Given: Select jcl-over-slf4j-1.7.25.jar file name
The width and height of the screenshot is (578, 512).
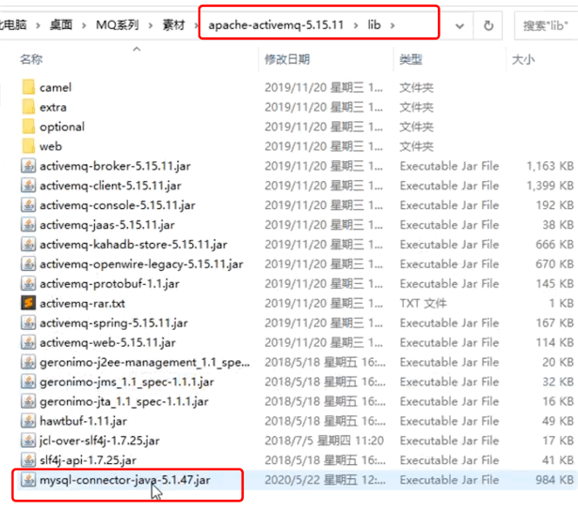Looking at the screenshot, I should click(99, 441).
